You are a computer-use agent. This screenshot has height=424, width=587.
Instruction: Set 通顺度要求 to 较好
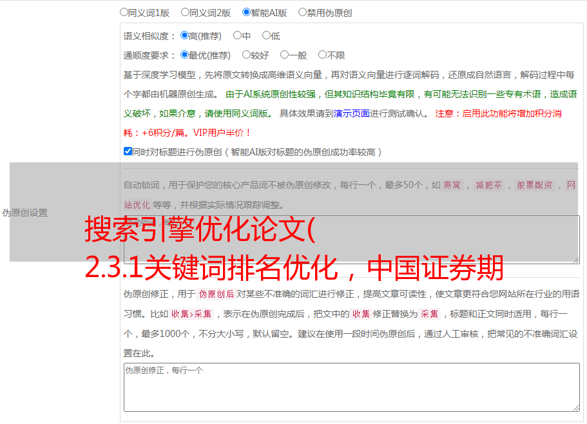click(x=246, y=55)
